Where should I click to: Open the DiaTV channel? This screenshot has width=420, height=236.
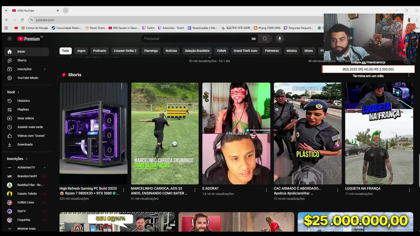(x=27, y=211)
